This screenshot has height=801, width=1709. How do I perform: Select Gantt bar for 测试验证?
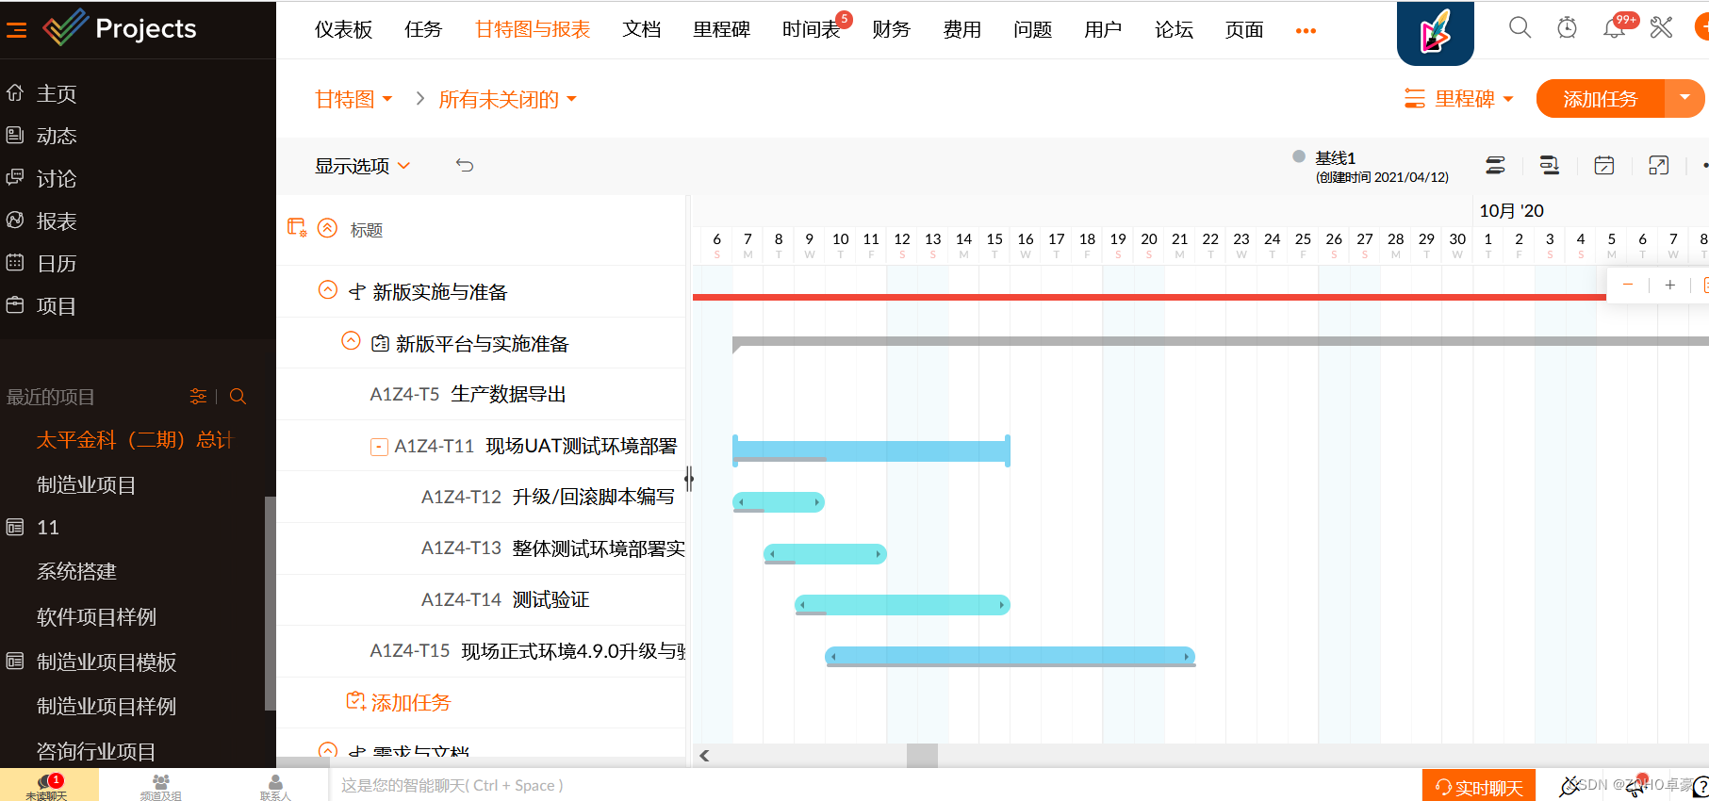coord(902,605)
